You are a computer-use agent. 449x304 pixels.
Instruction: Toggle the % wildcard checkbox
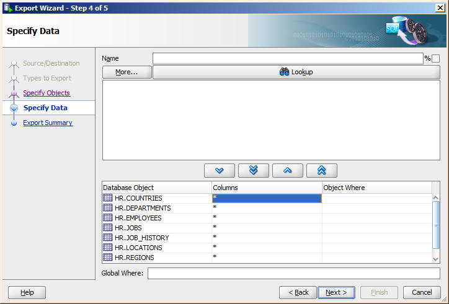[435, 59]
